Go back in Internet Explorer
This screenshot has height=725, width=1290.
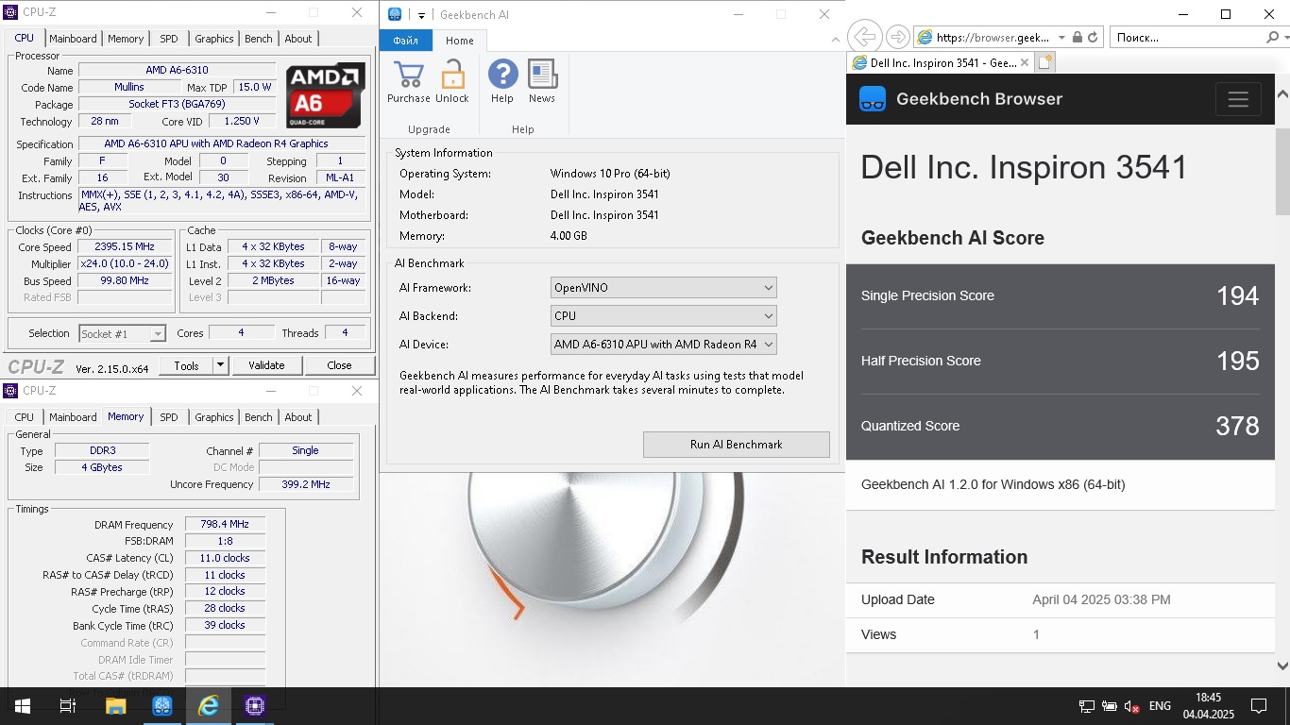pyautogui.click(x=864, y=37)
